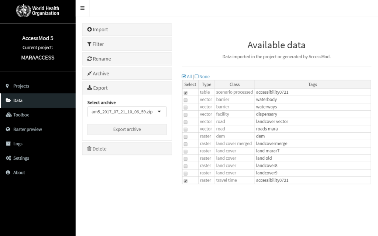Open the Select archive dropdown
Viewport: 378px width, 236px height.
click(127, 111)
